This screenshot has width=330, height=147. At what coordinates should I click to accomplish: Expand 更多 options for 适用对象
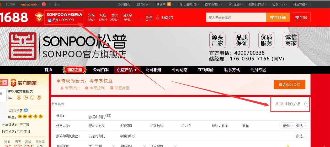(288, 126)
